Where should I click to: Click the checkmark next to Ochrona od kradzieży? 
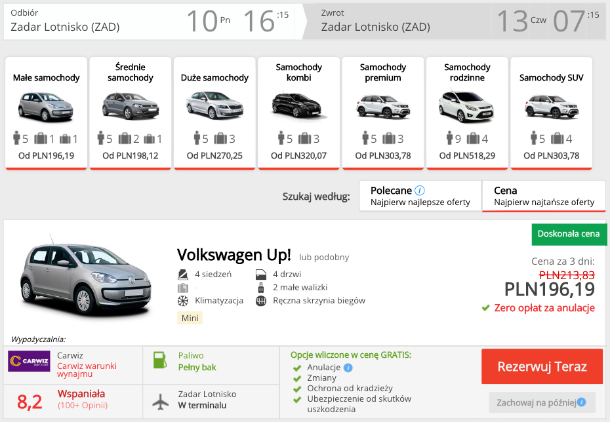tap(296, 388)
